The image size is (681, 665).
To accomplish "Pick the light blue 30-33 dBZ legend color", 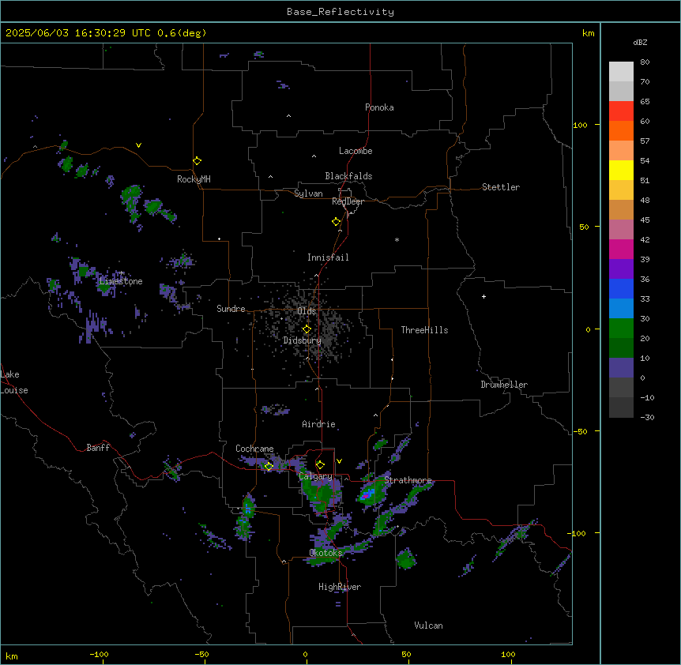I will [x=621, y=309].
